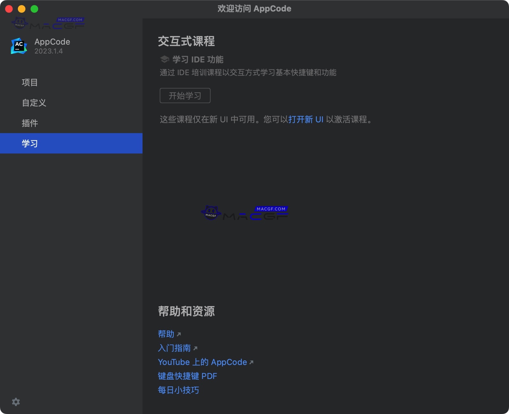The image size is (509, 414).
Task: Switch to the 自定义 section
Action: pos(34,103)
